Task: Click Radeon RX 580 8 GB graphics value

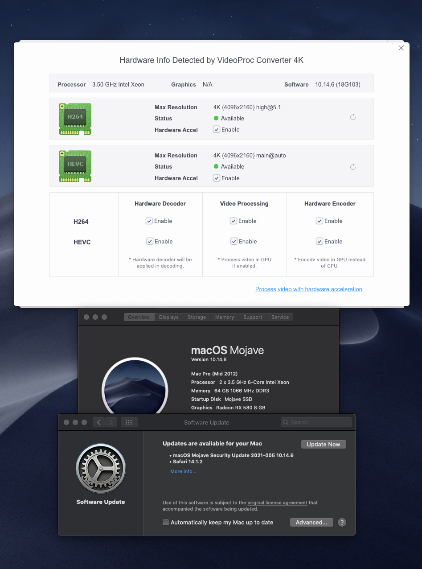Action: point(241,408)
